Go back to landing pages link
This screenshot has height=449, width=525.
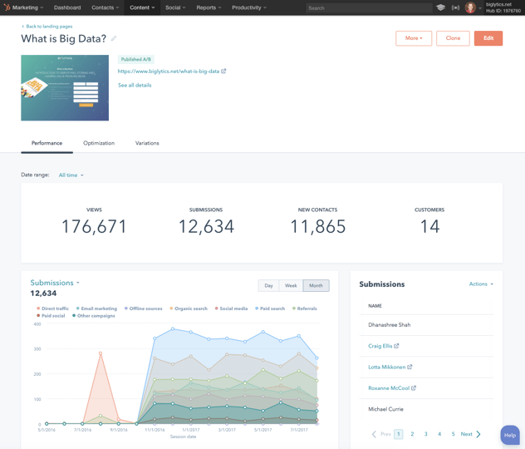pyautogui.click(x=47, y=27)
